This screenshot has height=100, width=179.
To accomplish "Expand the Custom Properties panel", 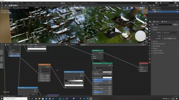I will pyautogui.click(x=158, y=53).
